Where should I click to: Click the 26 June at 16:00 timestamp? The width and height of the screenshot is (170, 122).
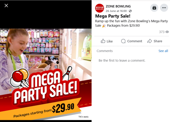click(x=116, y=11)
